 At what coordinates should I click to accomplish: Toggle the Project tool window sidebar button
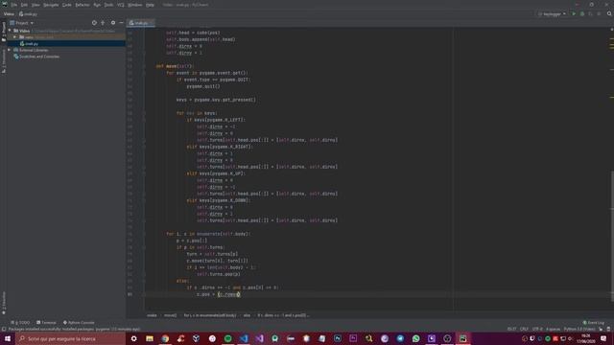point(4,32)
